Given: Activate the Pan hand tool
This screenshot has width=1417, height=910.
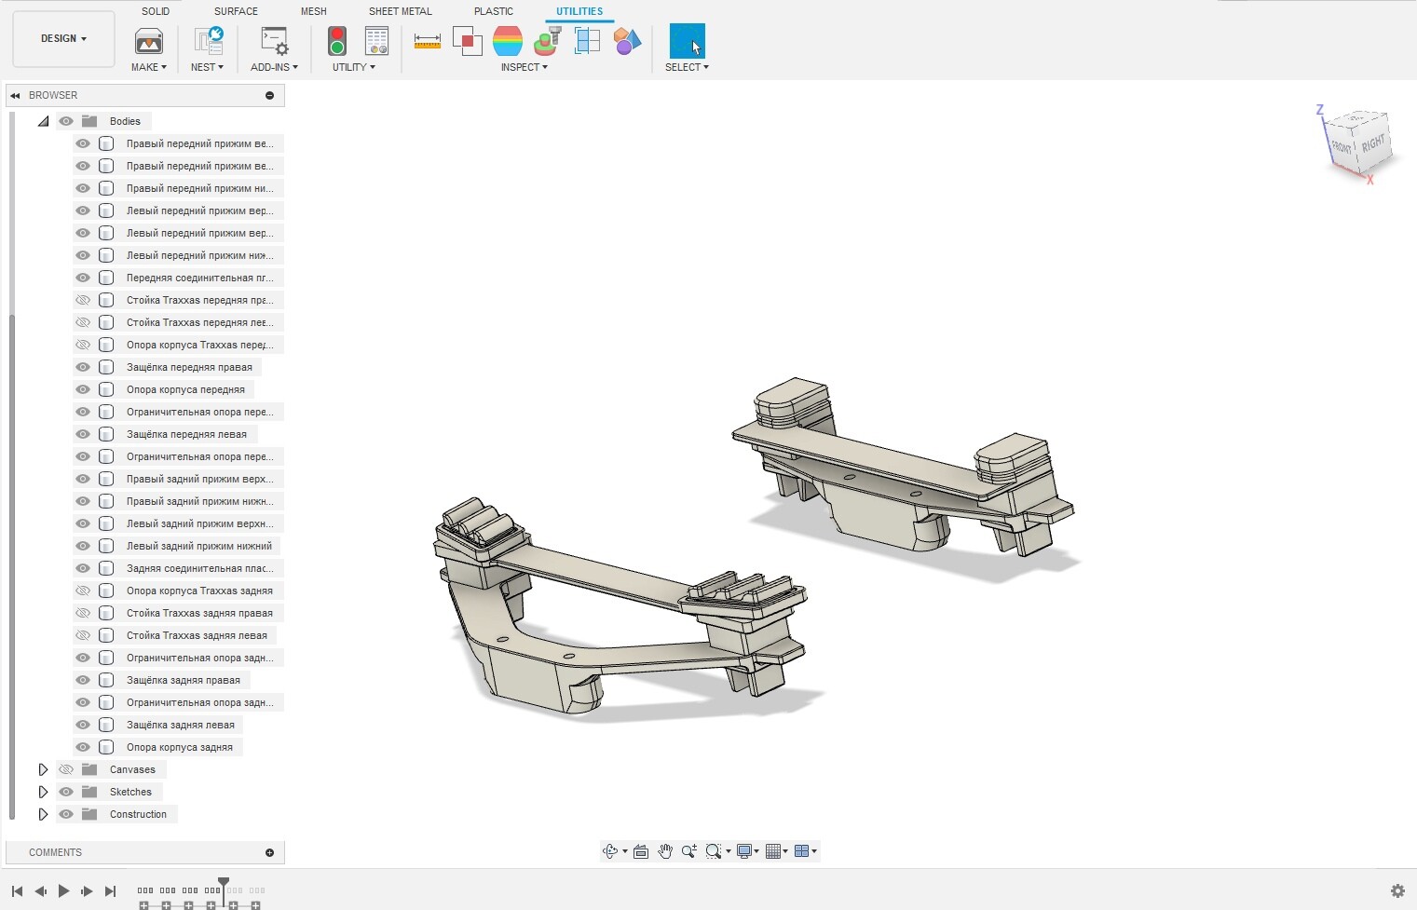Looking at the screenshot, I should tap(665, 851).
